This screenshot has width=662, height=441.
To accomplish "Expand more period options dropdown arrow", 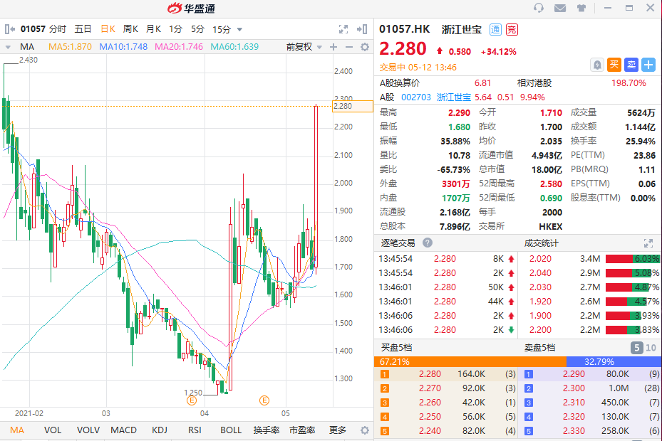I will [239, 29].
